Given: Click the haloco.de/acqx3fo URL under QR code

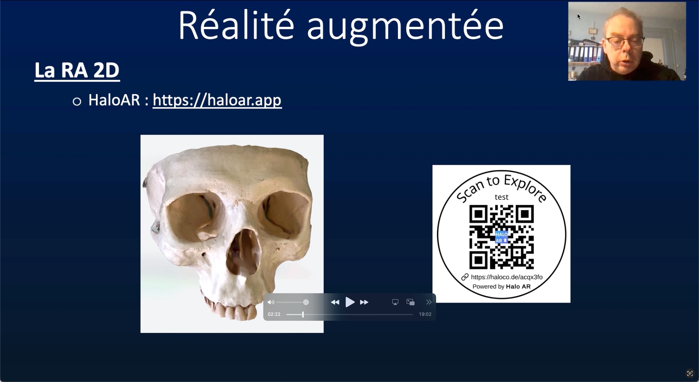Looking at the screenshot, I should point(506,277).
